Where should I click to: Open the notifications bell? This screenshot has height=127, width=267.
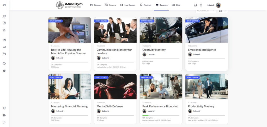tap(201, 5)
